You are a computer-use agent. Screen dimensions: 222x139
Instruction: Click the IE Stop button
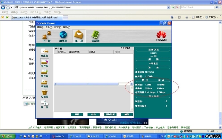(177, 7)
